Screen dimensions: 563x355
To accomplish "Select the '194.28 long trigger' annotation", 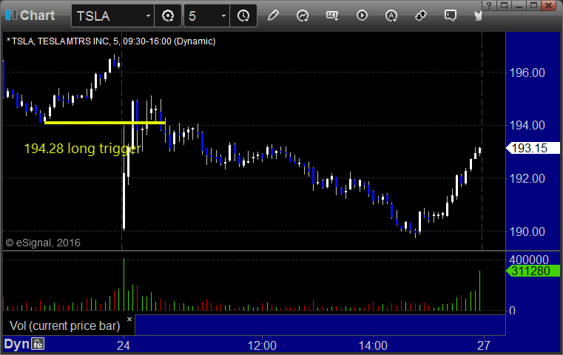I will click(83, 149).
